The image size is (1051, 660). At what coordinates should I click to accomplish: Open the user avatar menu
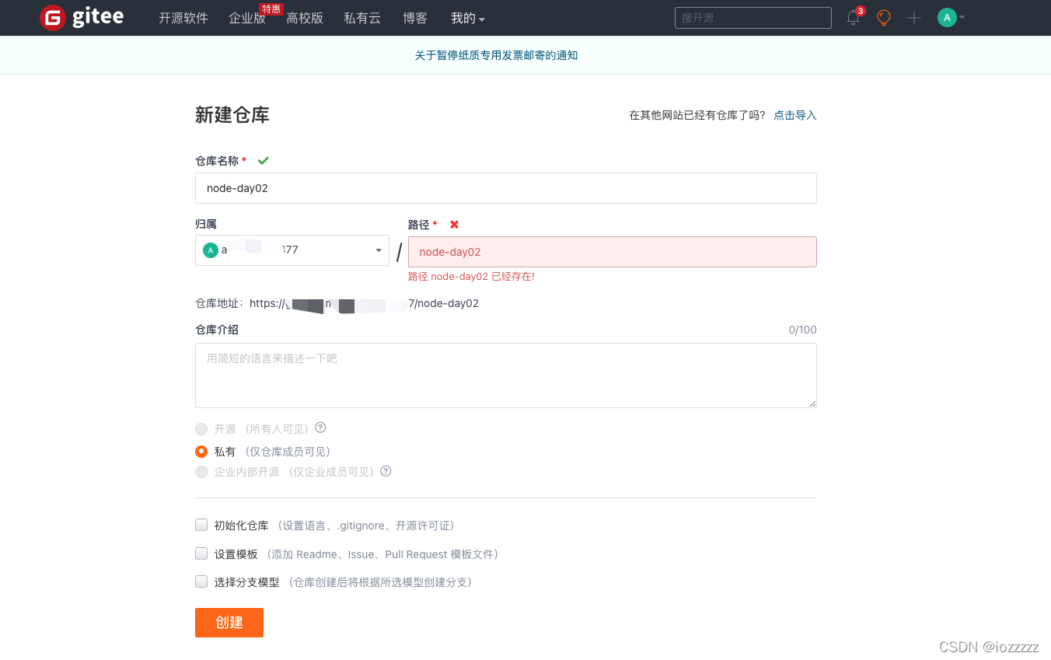[951, 17]
